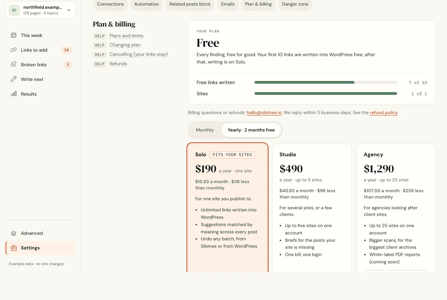The height and width of the screenshot is (300, 447).
Task: Click the This week calendar icon
Action: click(14, 35)
